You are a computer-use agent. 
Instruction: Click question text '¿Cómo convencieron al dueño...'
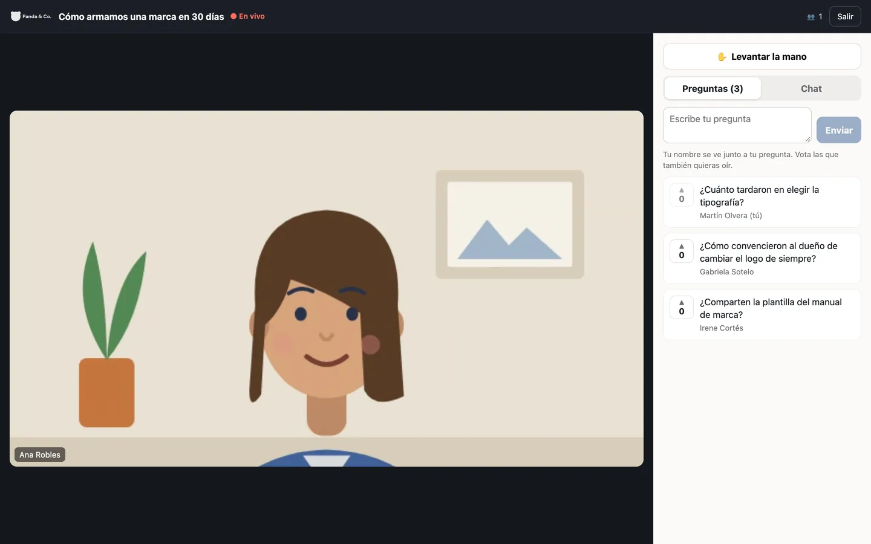(x=768, y=252)
